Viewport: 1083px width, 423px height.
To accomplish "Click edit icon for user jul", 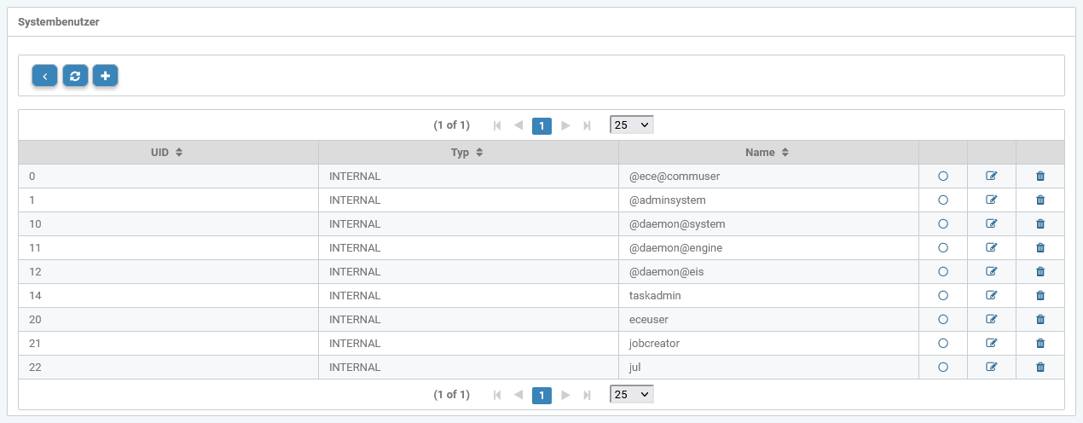I will point(991,368).
